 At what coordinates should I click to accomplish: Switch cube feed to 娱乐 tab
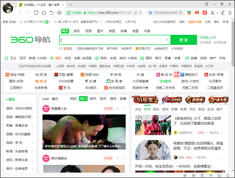pos(93,98)
